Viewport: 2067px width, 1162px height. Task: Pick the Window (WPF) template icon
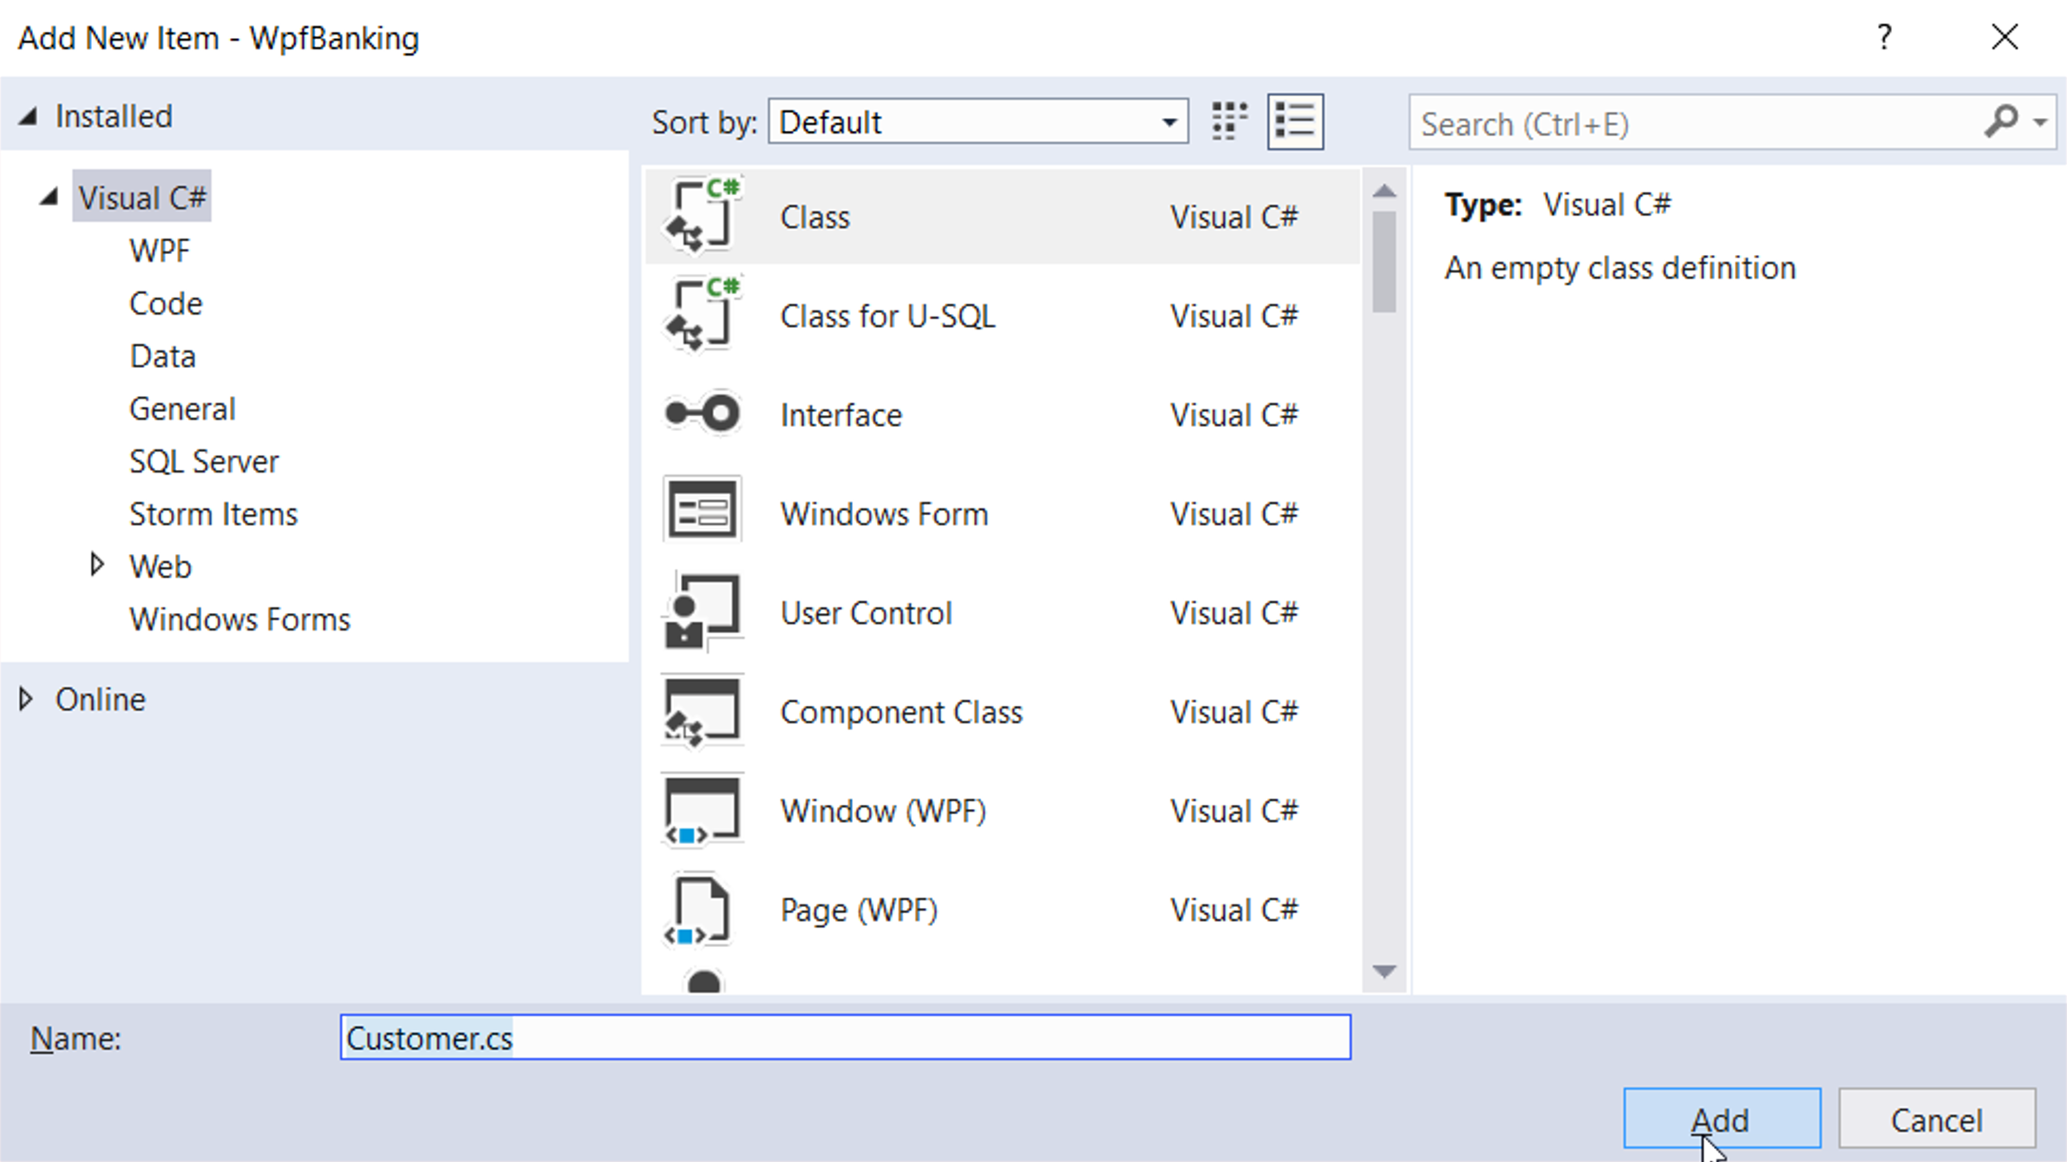702,810
